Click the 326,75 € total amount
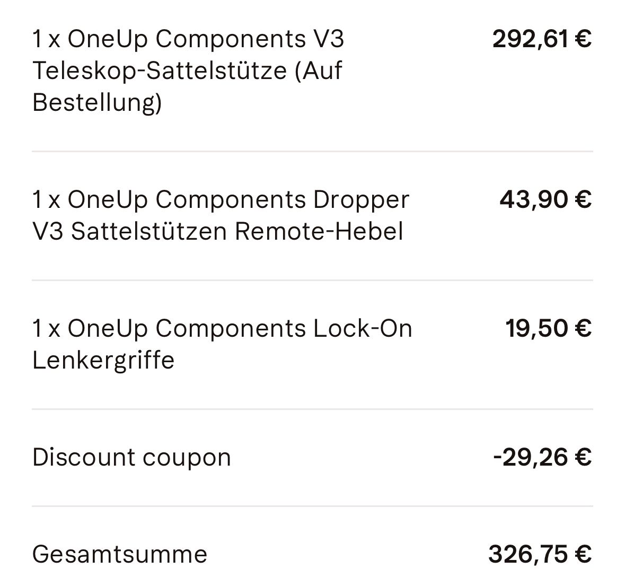 tap(540, 555)
